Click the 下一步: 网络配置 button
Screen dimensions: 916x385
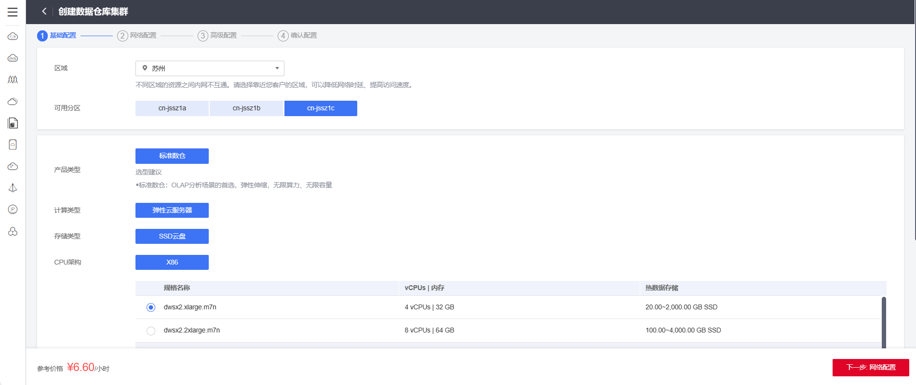click(871, 367)
